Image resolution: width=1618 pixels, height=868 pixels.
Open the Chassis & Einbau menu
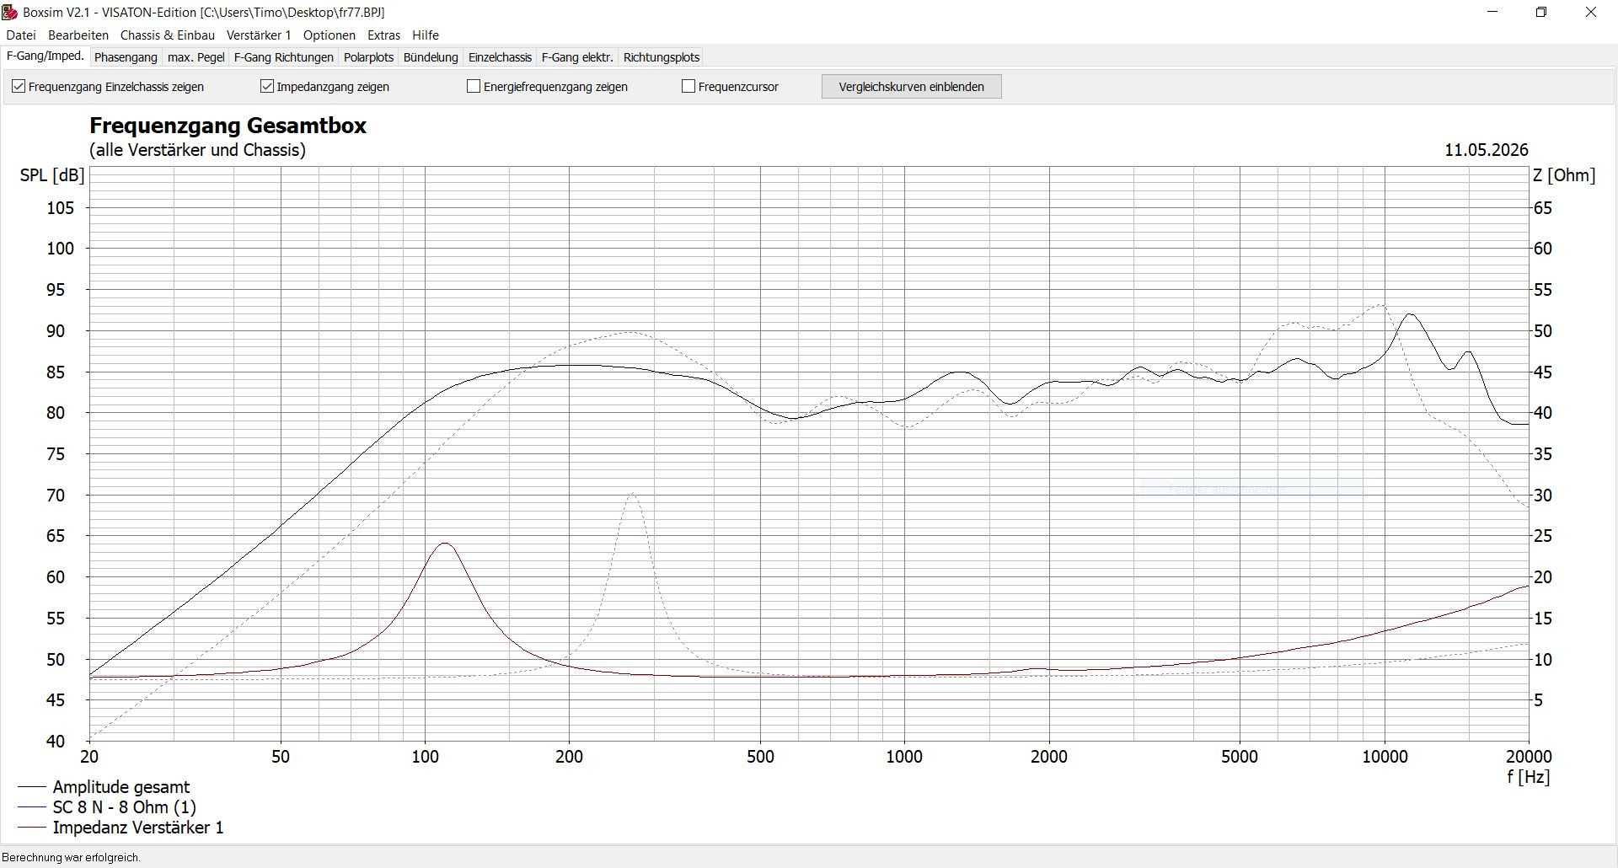(x=168, y=35)
